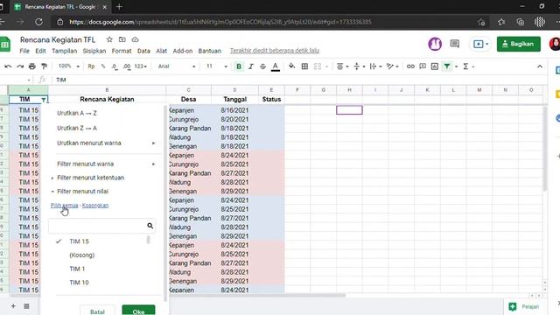The width and height of the screenshot is (560, 315).
Task: Open the borders tool
Action: [x=304, y=66]
